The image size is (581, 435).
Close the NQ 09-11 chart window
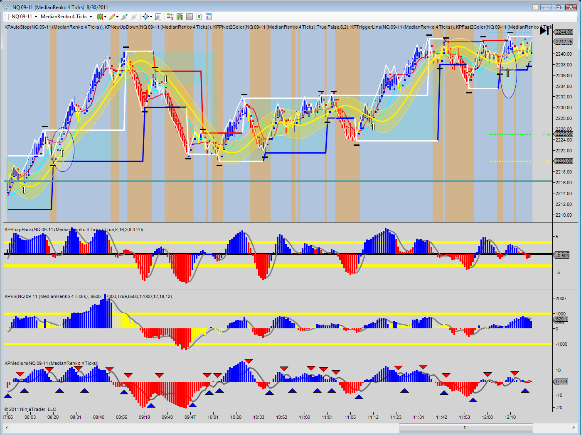571,7
